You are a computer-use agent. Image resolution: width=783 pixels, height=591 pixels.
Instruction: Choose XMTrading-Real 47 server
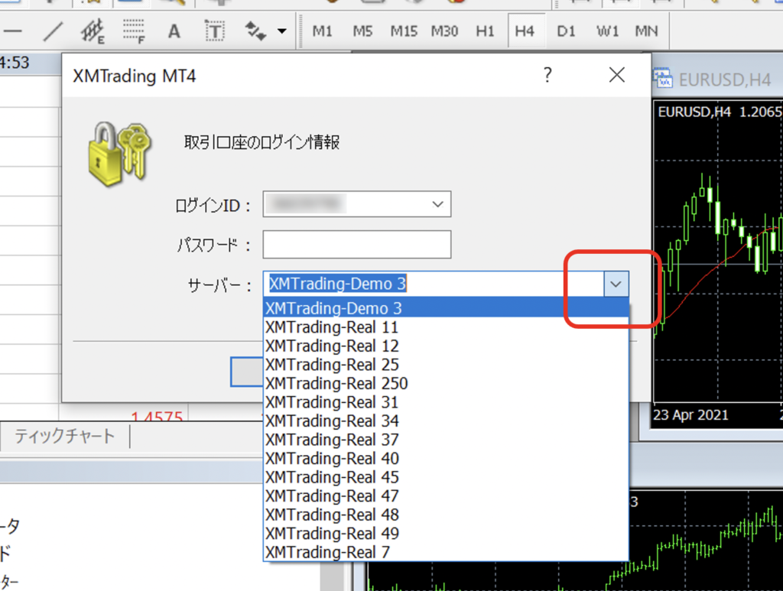(x=446, y=495)
